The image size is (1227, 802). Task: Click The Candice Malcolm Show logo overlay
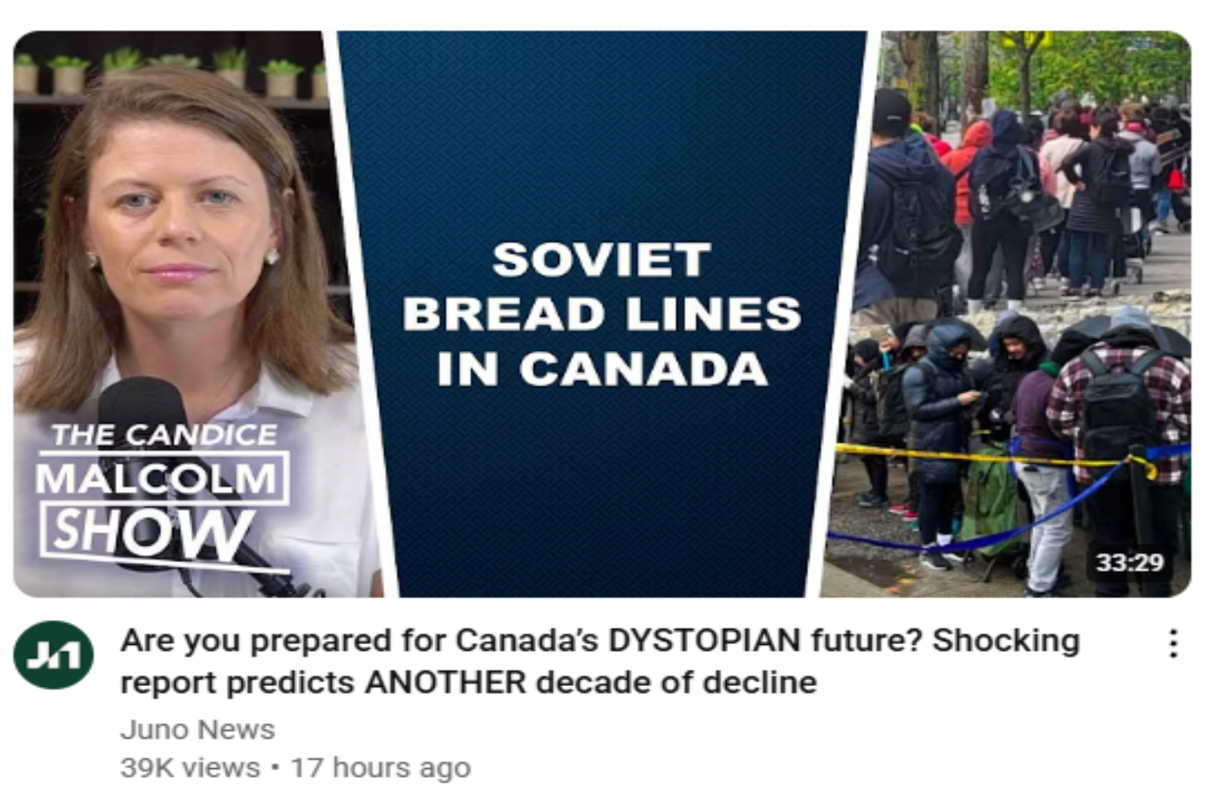(161, 492)
